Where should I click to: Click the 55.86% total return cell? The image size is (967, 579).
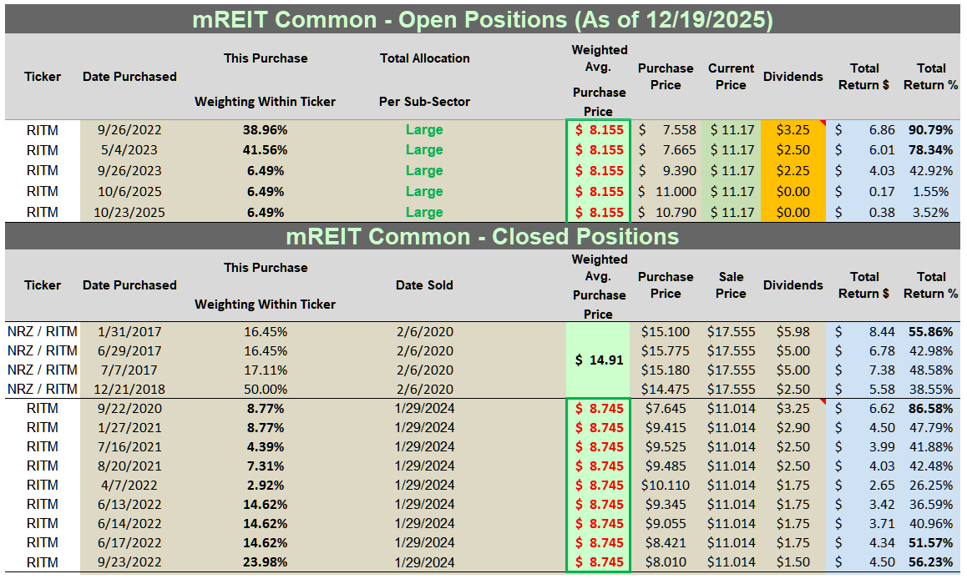point(930,331)
